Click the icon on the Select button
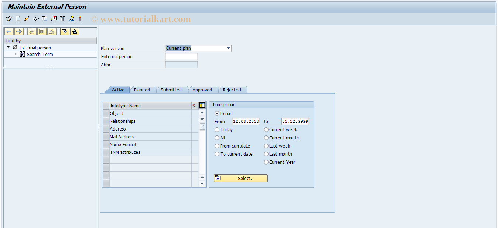 click(x=218, y=178)
